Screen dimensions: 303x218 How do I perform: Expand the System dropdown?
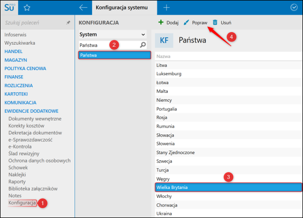click(112, 34)
